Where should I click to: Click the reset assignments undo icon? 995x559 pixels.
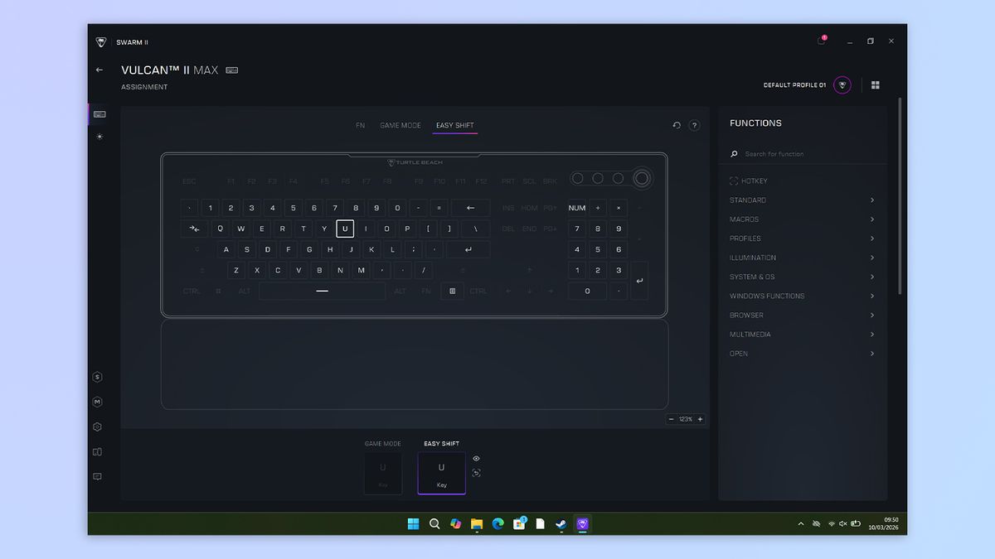(x=677, y=125)
